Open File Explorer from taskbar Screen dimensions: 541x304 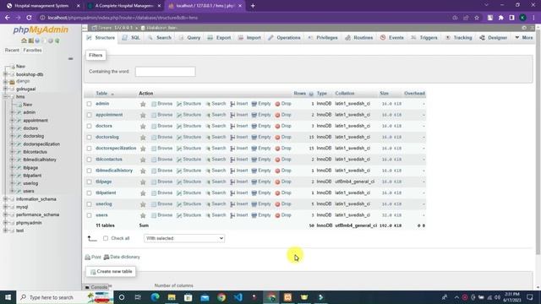tap(172, 297)
